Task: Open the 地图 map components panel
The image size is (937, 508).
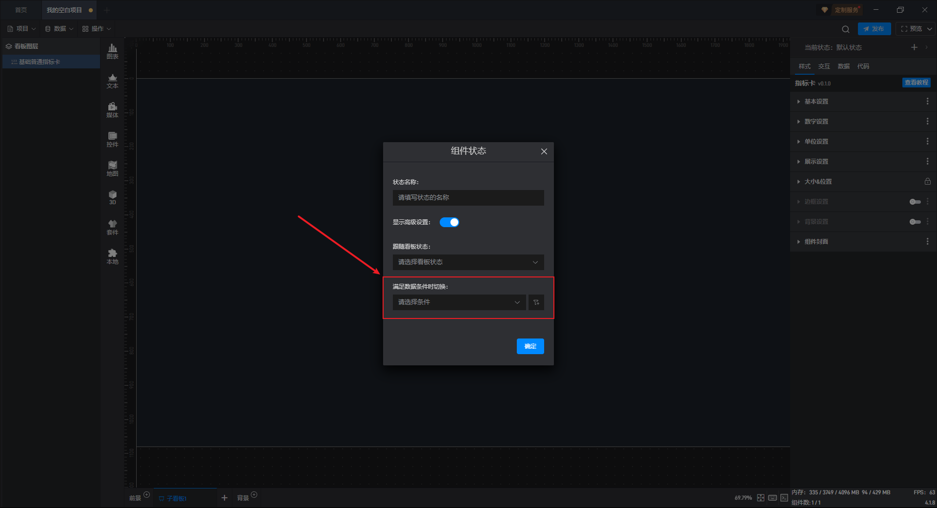Action: point(112,169)
